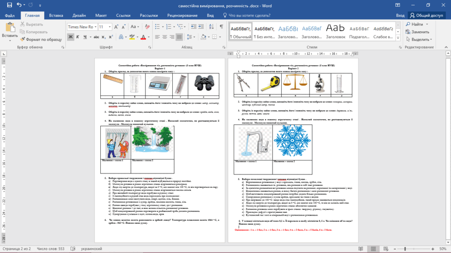Open Paragraph dialog launcher in Абзац group
The height and width of the screenshot is (253, 451).
[x=224, y=47]
